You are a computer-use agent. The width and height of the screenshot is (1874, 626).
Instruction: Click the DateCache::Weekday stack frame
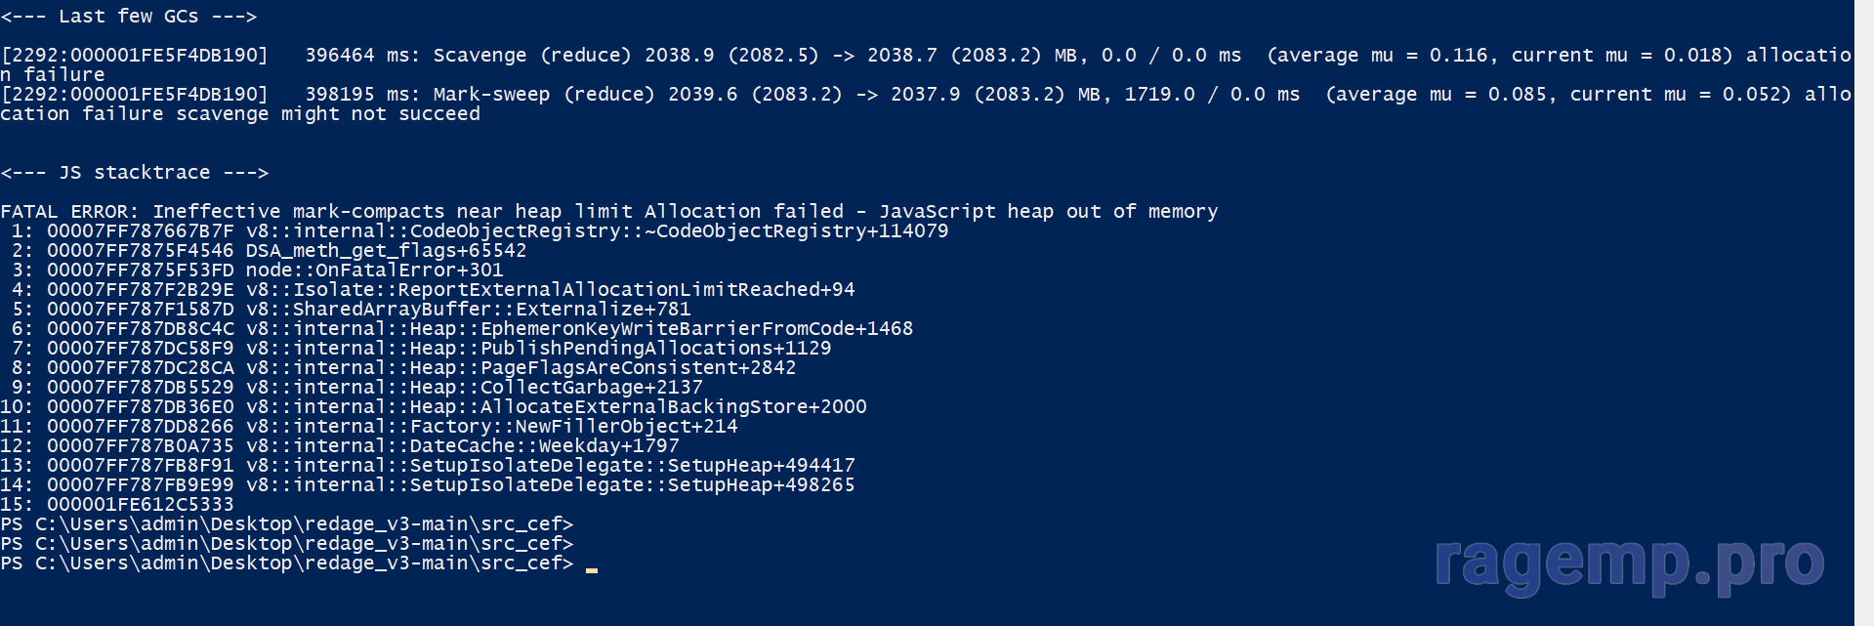click(340, 446)
